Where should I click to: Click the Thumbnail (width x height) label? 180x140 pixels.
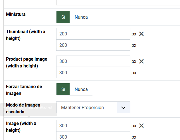(x=25, y=35)
